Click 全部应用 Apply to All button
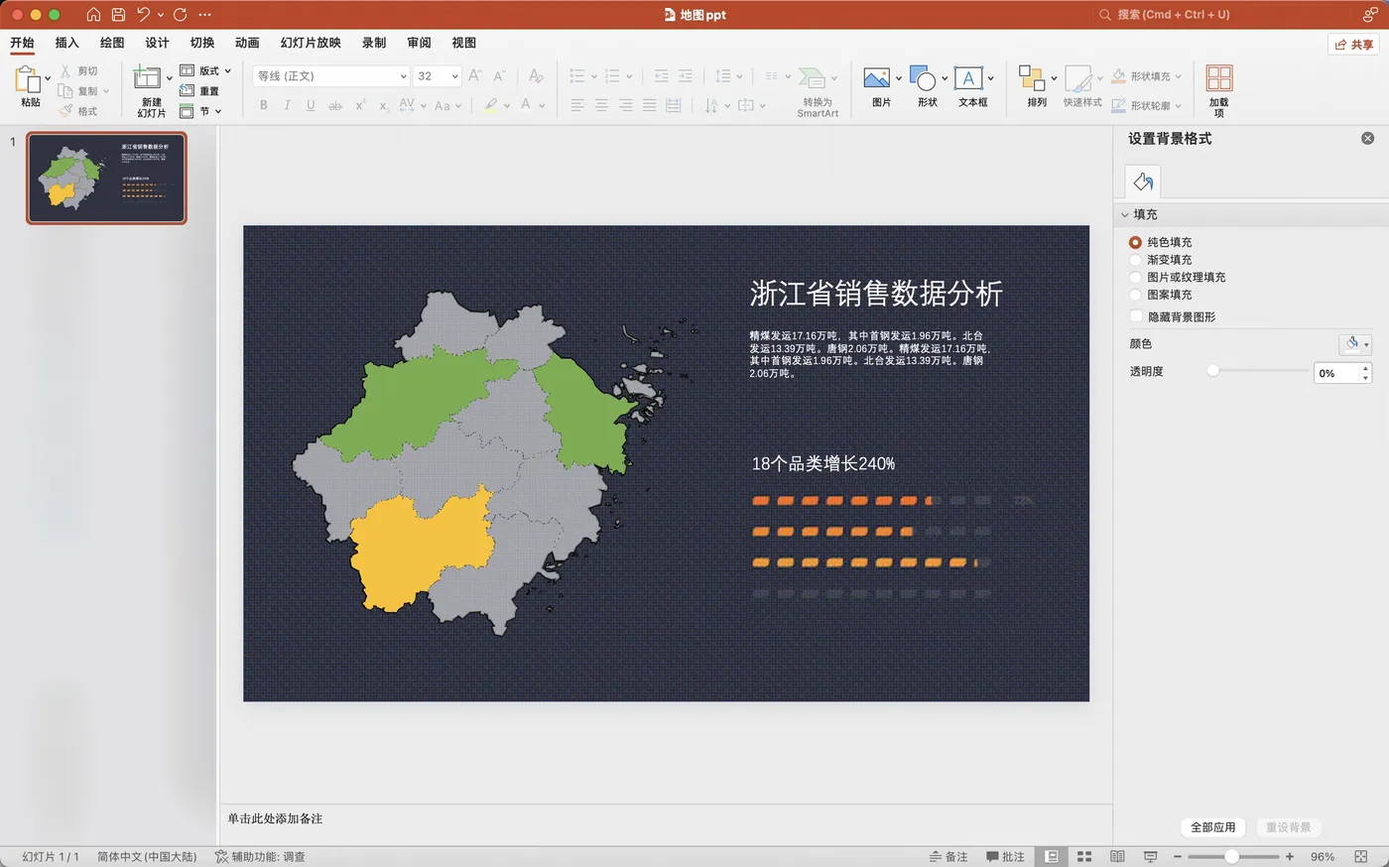1389x867 pixels. (1212, 827)
